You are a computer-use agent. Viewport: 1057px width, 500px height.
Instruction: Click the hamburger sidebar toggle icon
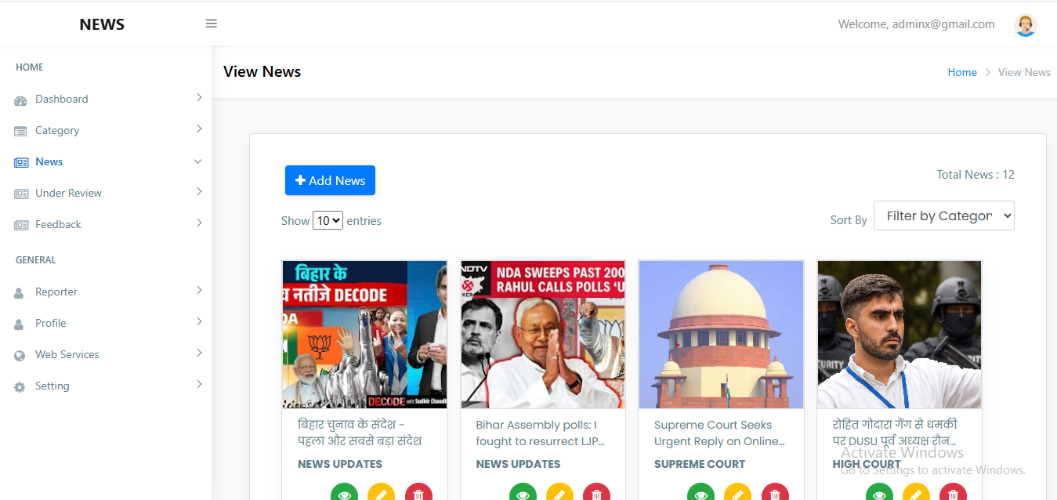pos(211,24)
